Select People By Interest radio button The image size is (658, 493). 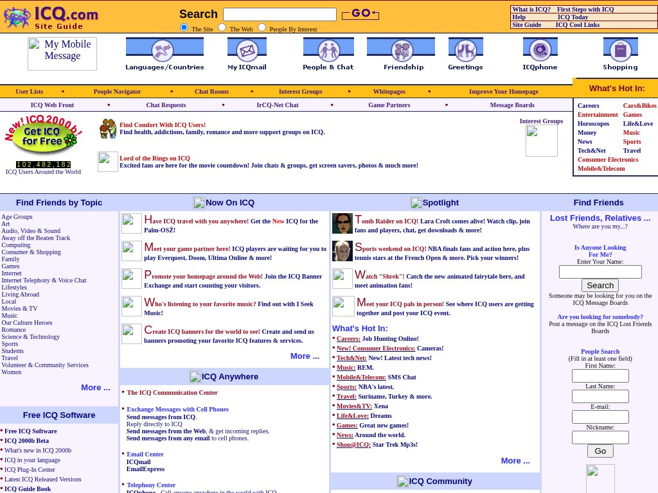click(x=262, y=27)
